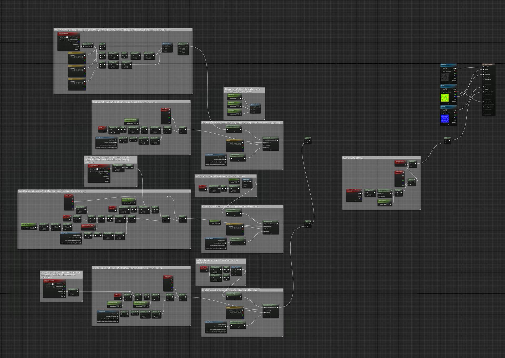Select the Feather Tip Wind Noise comment title

(x=353, y=158)
